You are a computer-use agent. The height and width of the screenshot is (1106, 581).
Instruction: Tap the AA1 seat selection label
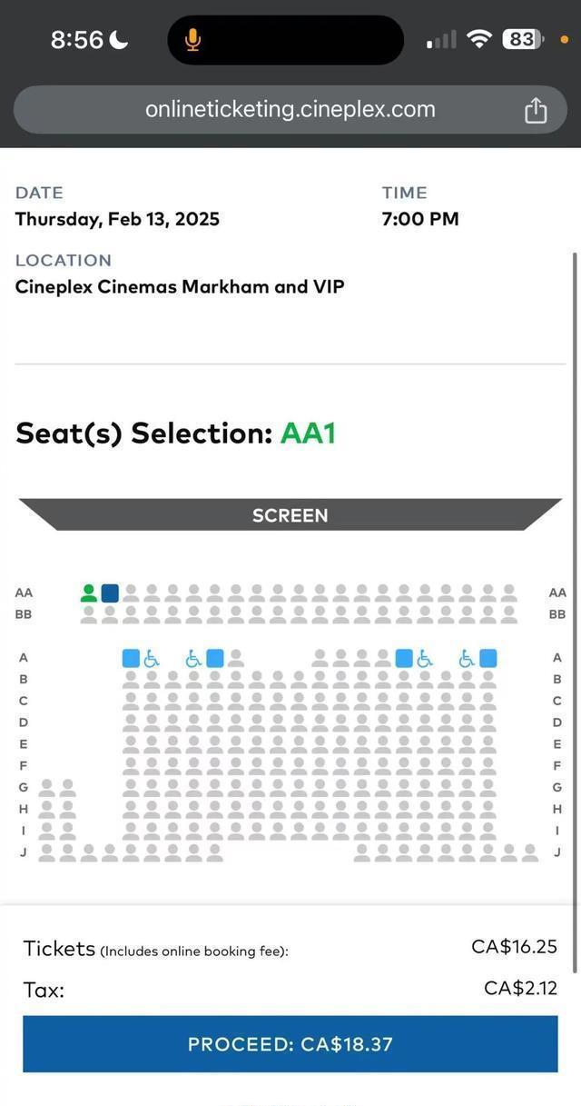point(308,433)
